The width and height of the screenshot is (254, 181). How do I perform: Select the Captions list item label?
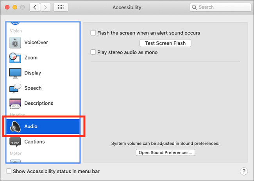pos(34,142)
